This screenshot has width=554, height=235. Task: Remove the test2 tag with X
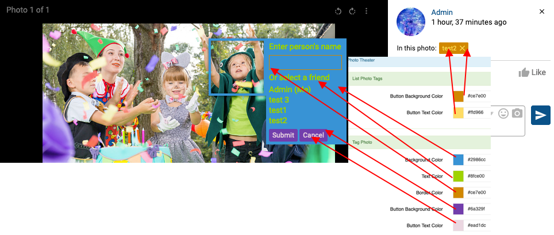tap(463, 49)
